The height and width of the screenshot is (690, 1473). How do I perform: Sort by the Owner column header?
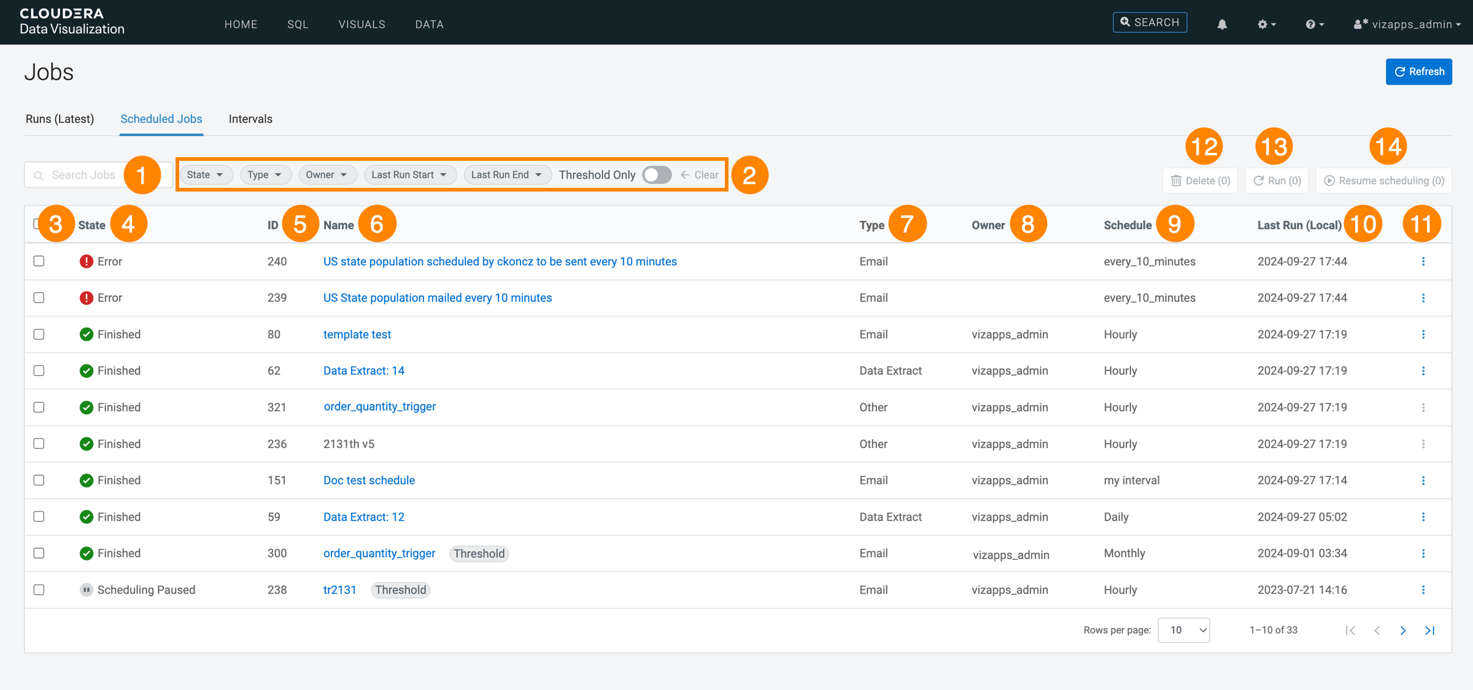[x=988, y=225]
